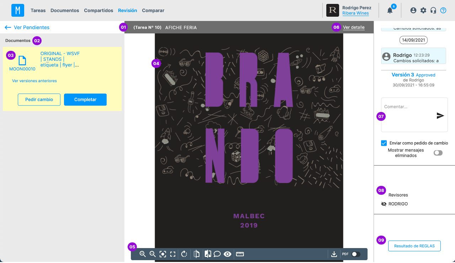Click the AFICHE FERIA task title
455x263 pixels.
click(x=181, y=27)
